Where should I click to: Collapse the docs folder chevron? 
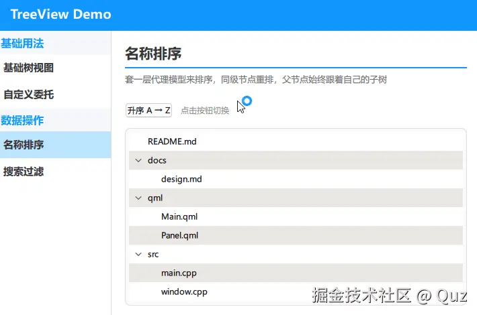coord(138,160)
